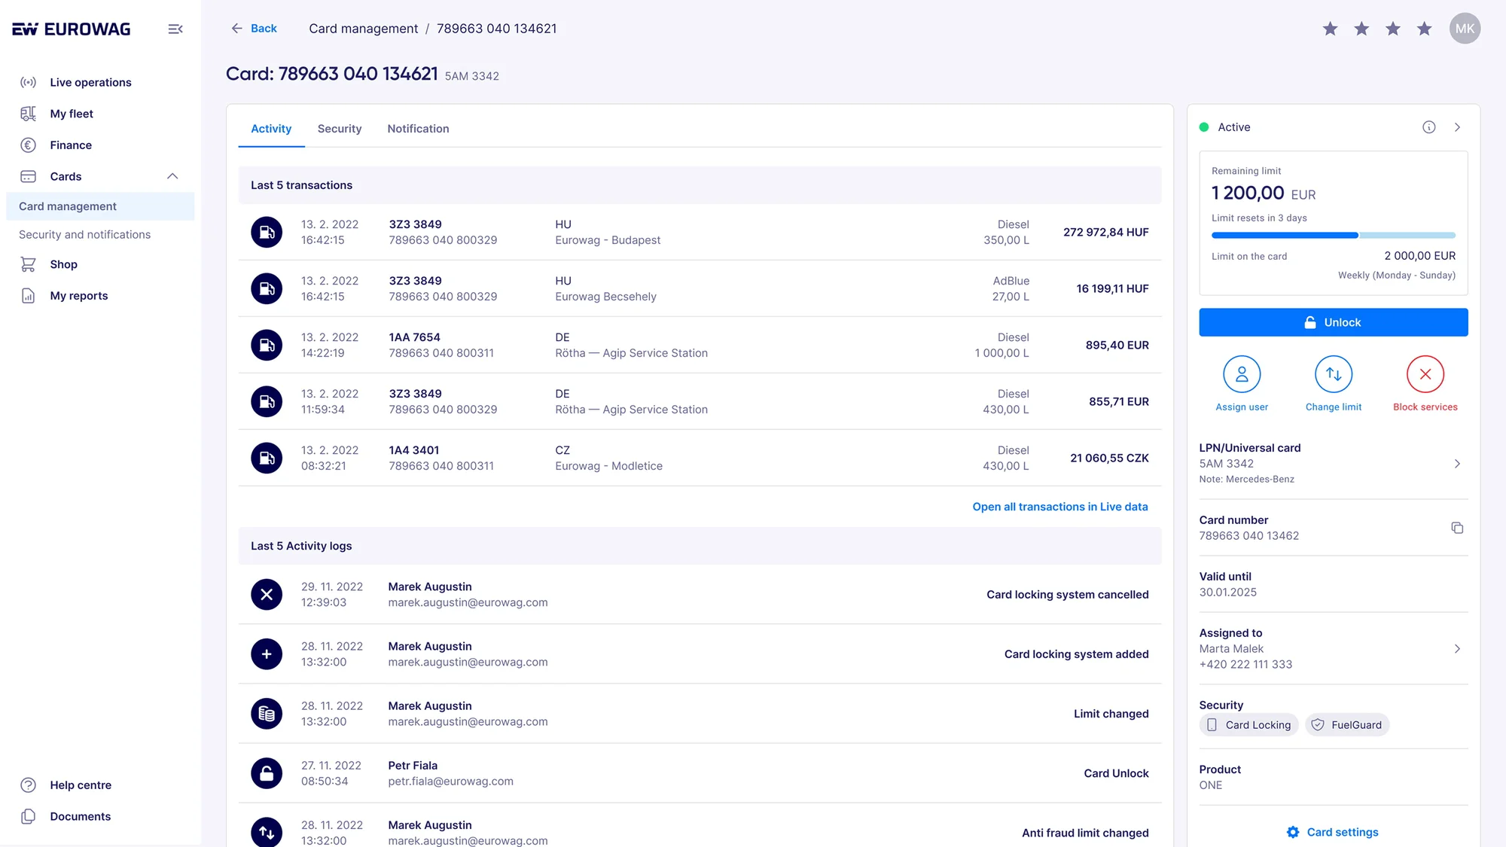Viewport: 1506px width, 847px height.
Task: Click the blue Unlock button
Action: 1333,322
